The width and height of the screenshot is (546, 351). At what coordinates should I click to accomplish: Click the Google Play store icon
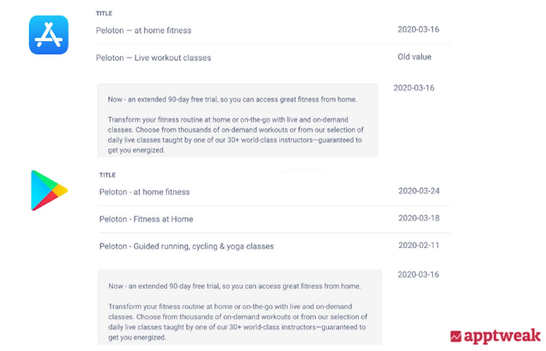(49, 190)
